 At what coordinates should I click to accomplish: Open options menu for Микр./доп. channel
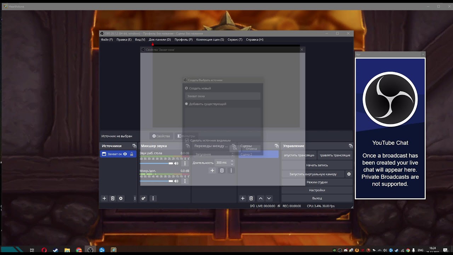click(185, 181)
